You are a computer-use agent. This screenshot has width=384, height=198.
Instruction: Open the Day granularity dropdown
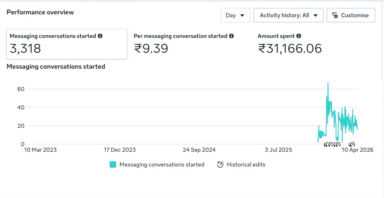[x=235, y=15]
